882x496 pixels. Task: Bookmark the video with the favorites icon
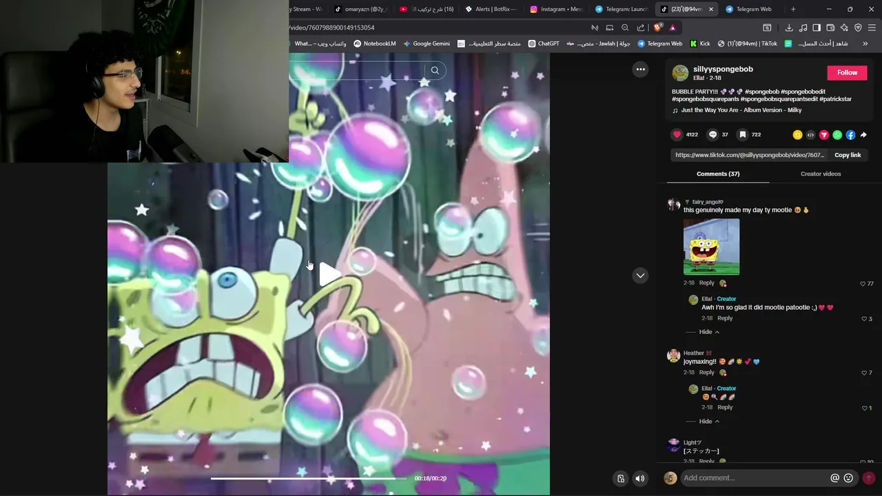click(742, 135)
